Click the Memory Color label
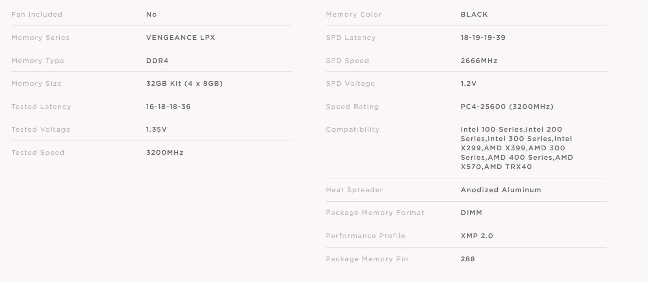This screenshot has height=282, width=648. point(353,15)
